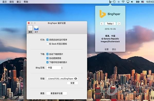Click the 香港，中国 location caption
The height and width of the screenshot is (101, 154).
click(x=110, y=36)
